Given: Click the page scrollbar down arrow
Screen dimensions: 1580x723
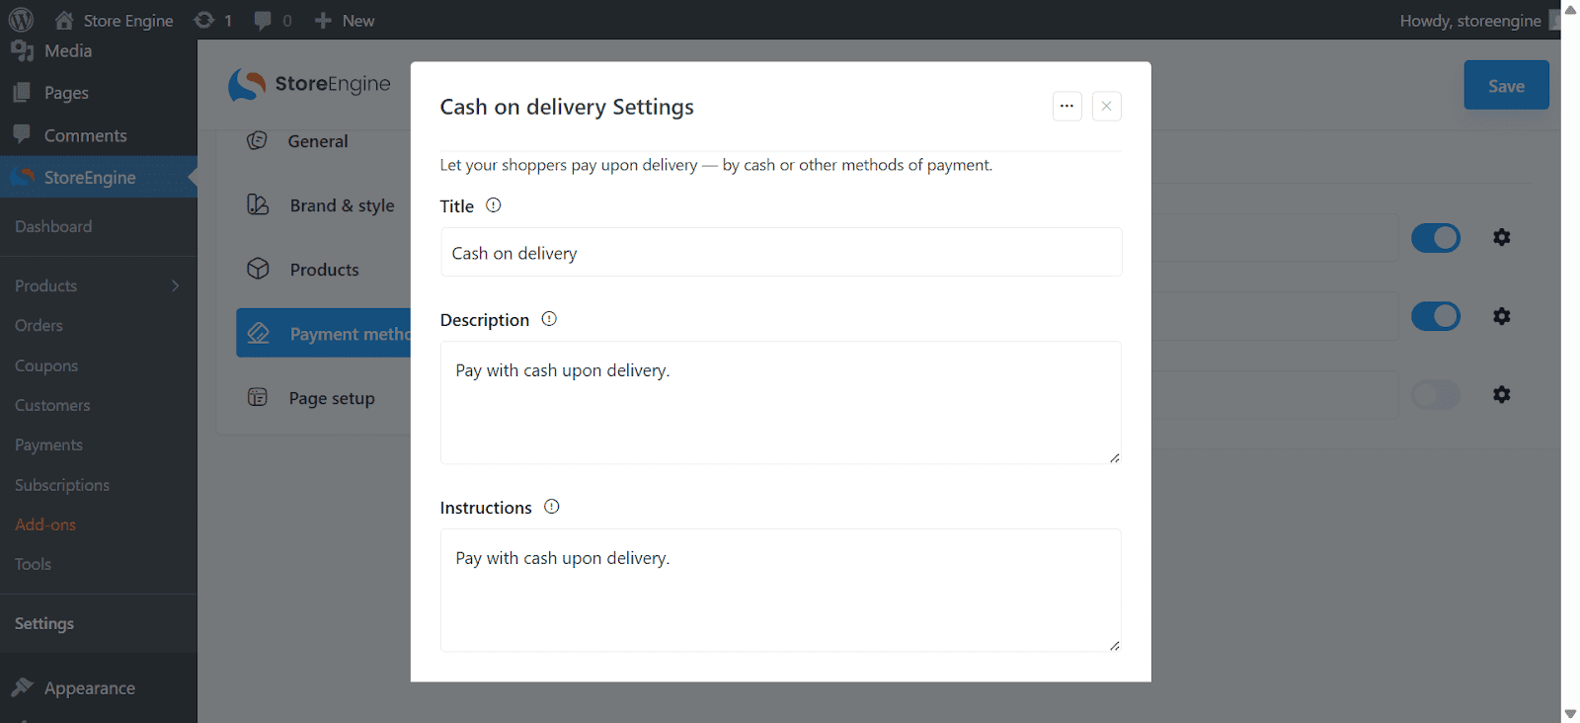Looking at the screenshot, I should [1570, 713].
